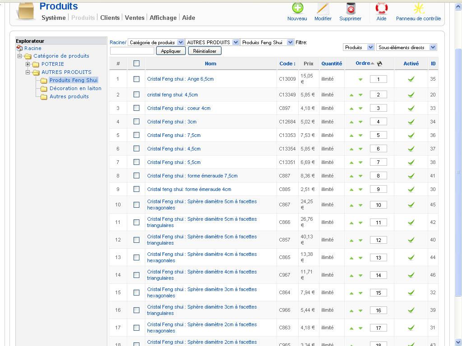Check the box for product C865
This screenshot has height=346, width=462.
tap(136, 257)
